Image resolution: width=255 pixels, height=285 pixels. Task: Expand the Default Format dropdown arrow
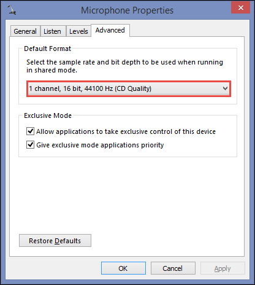(225, 88)
